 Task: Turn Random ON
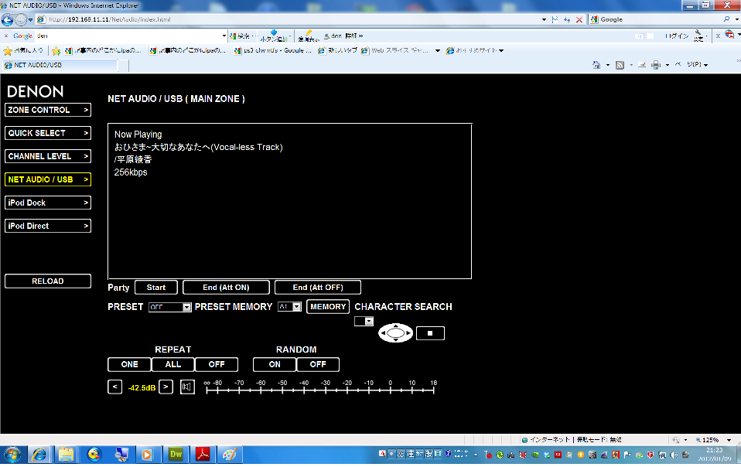275,364
